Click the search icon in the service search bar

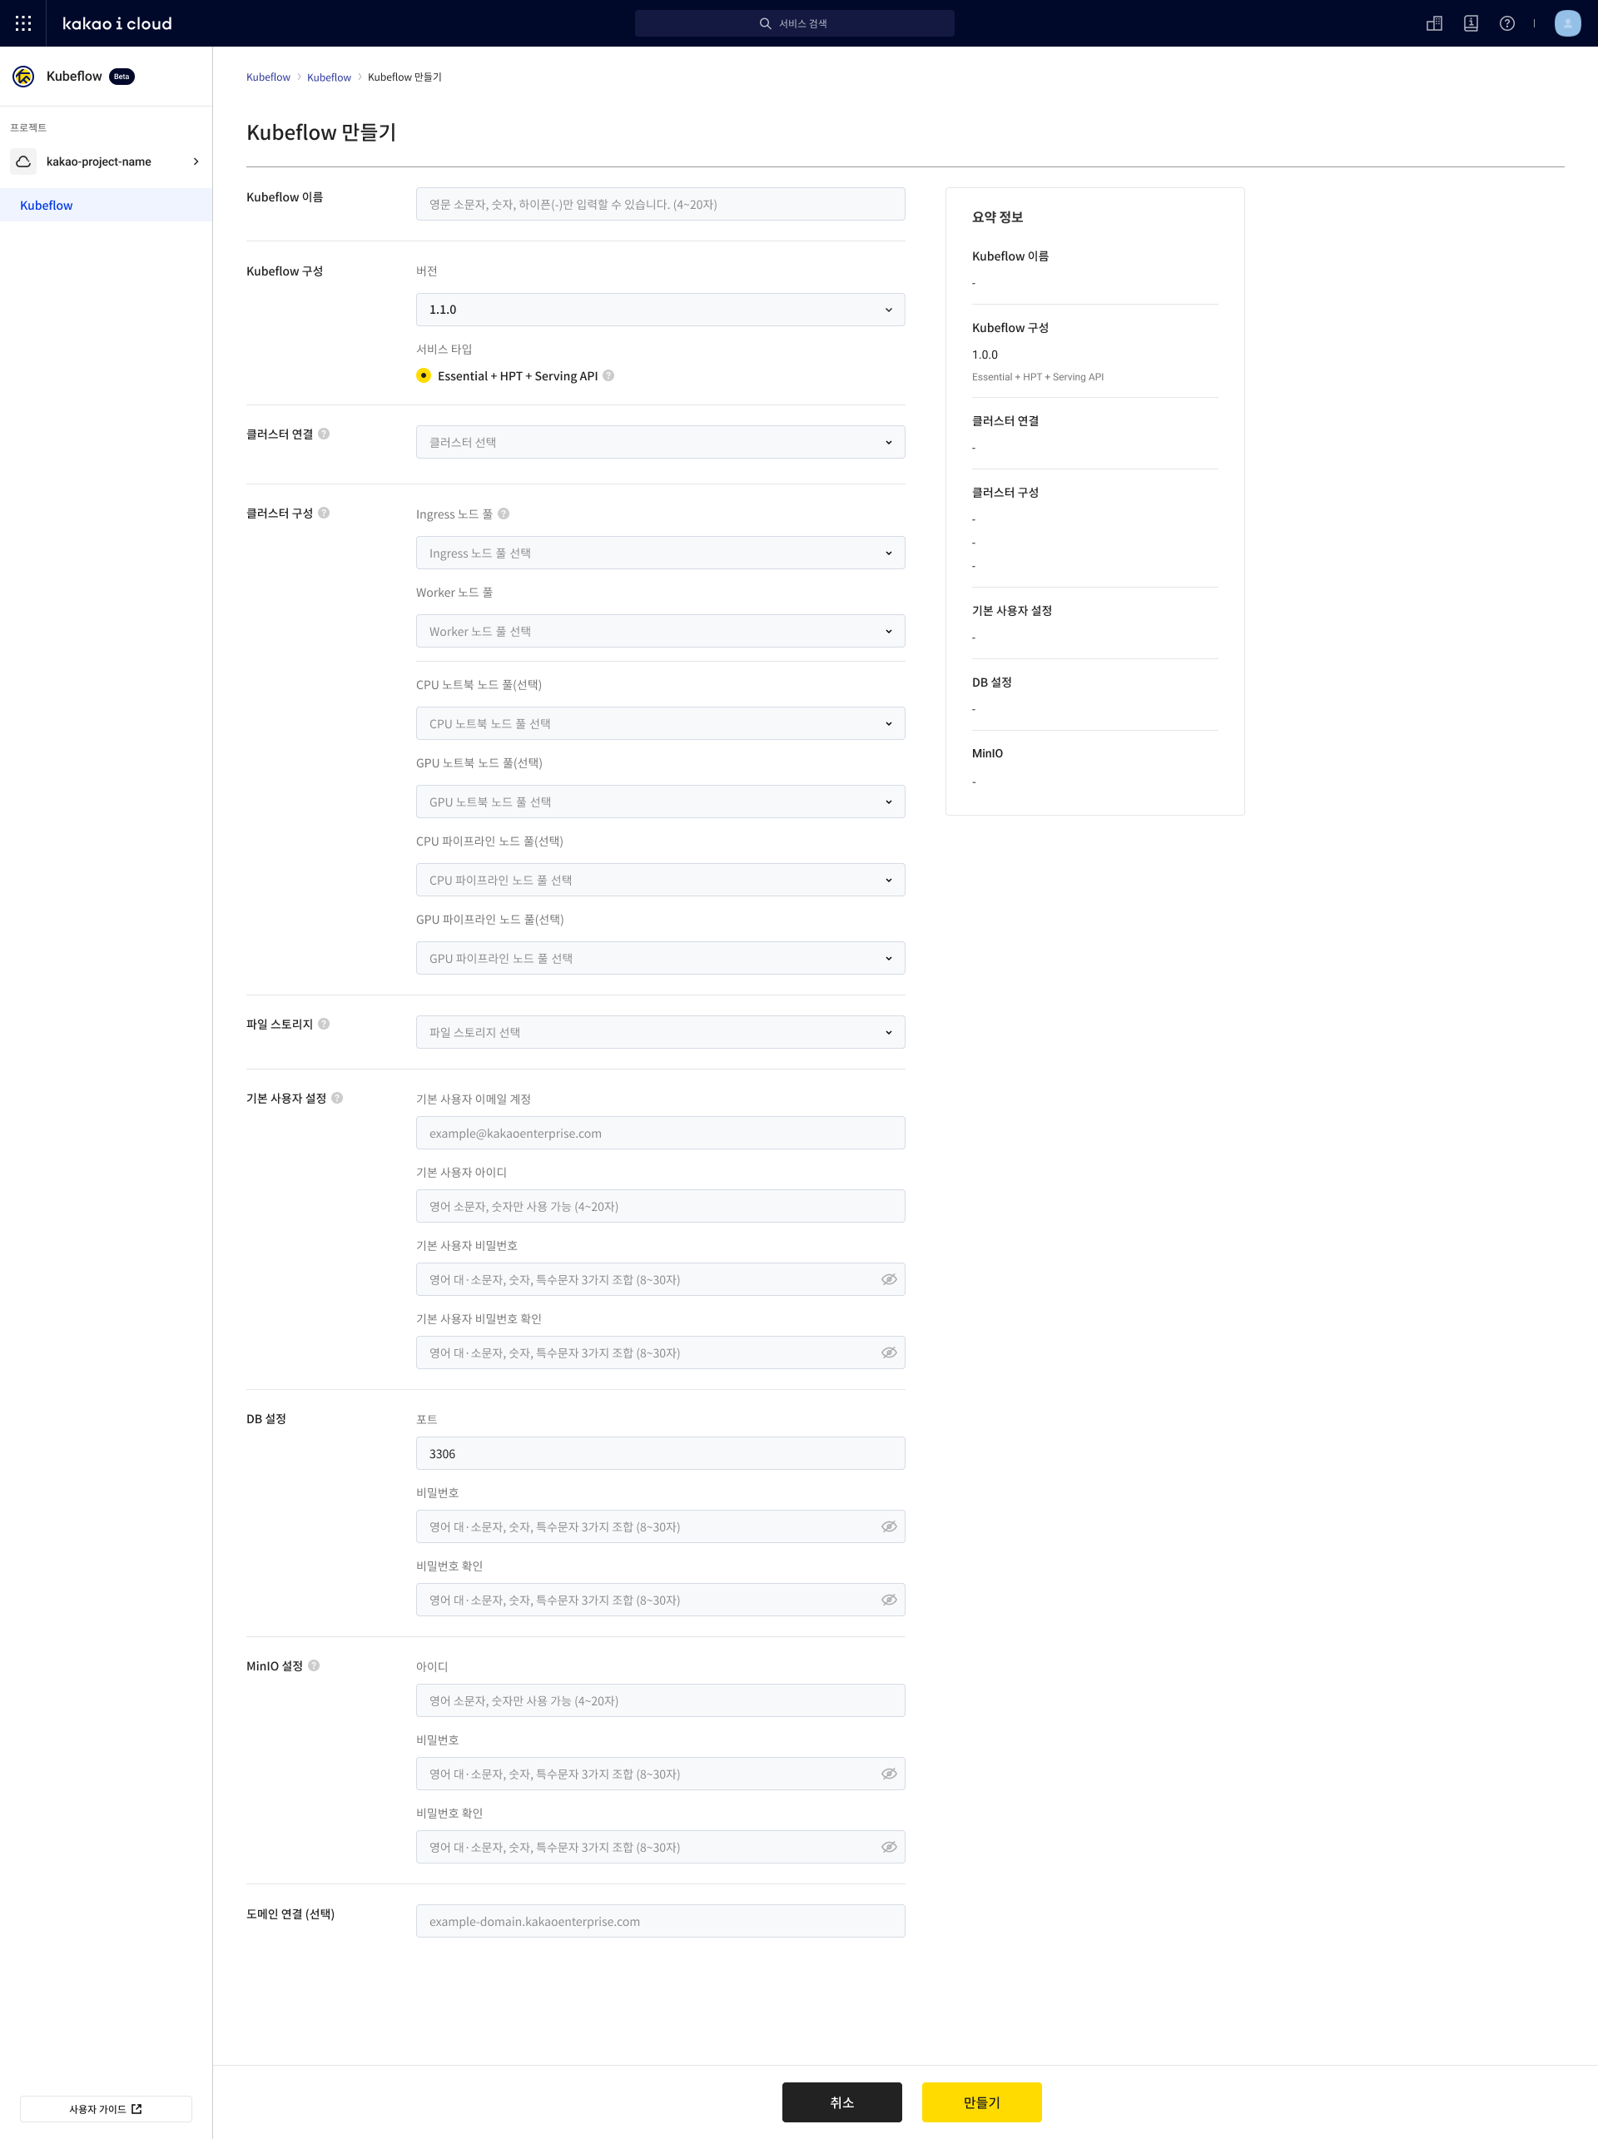coord(764,22)
